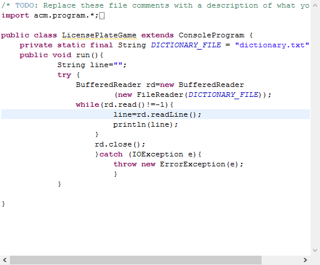Click the horizontal scrollbar left arrow
This screenshot has width=320, height=265.
tap(5, 260)
